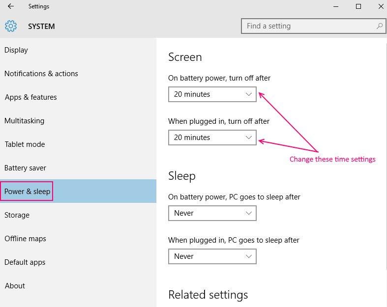This screenshot has height=307, width=387.
Task: Focus the Find a setting search box
Action: 313,26
